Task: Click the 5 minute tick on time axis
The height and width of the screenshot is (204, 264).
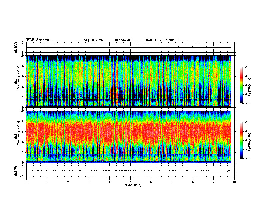Action: tap(130, 182)
